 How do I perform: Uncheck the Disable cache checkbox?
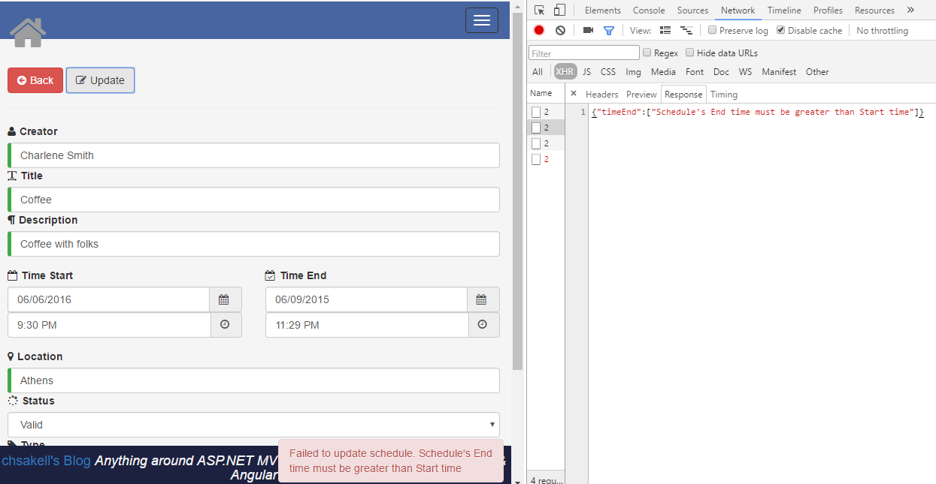coord(781,31)
